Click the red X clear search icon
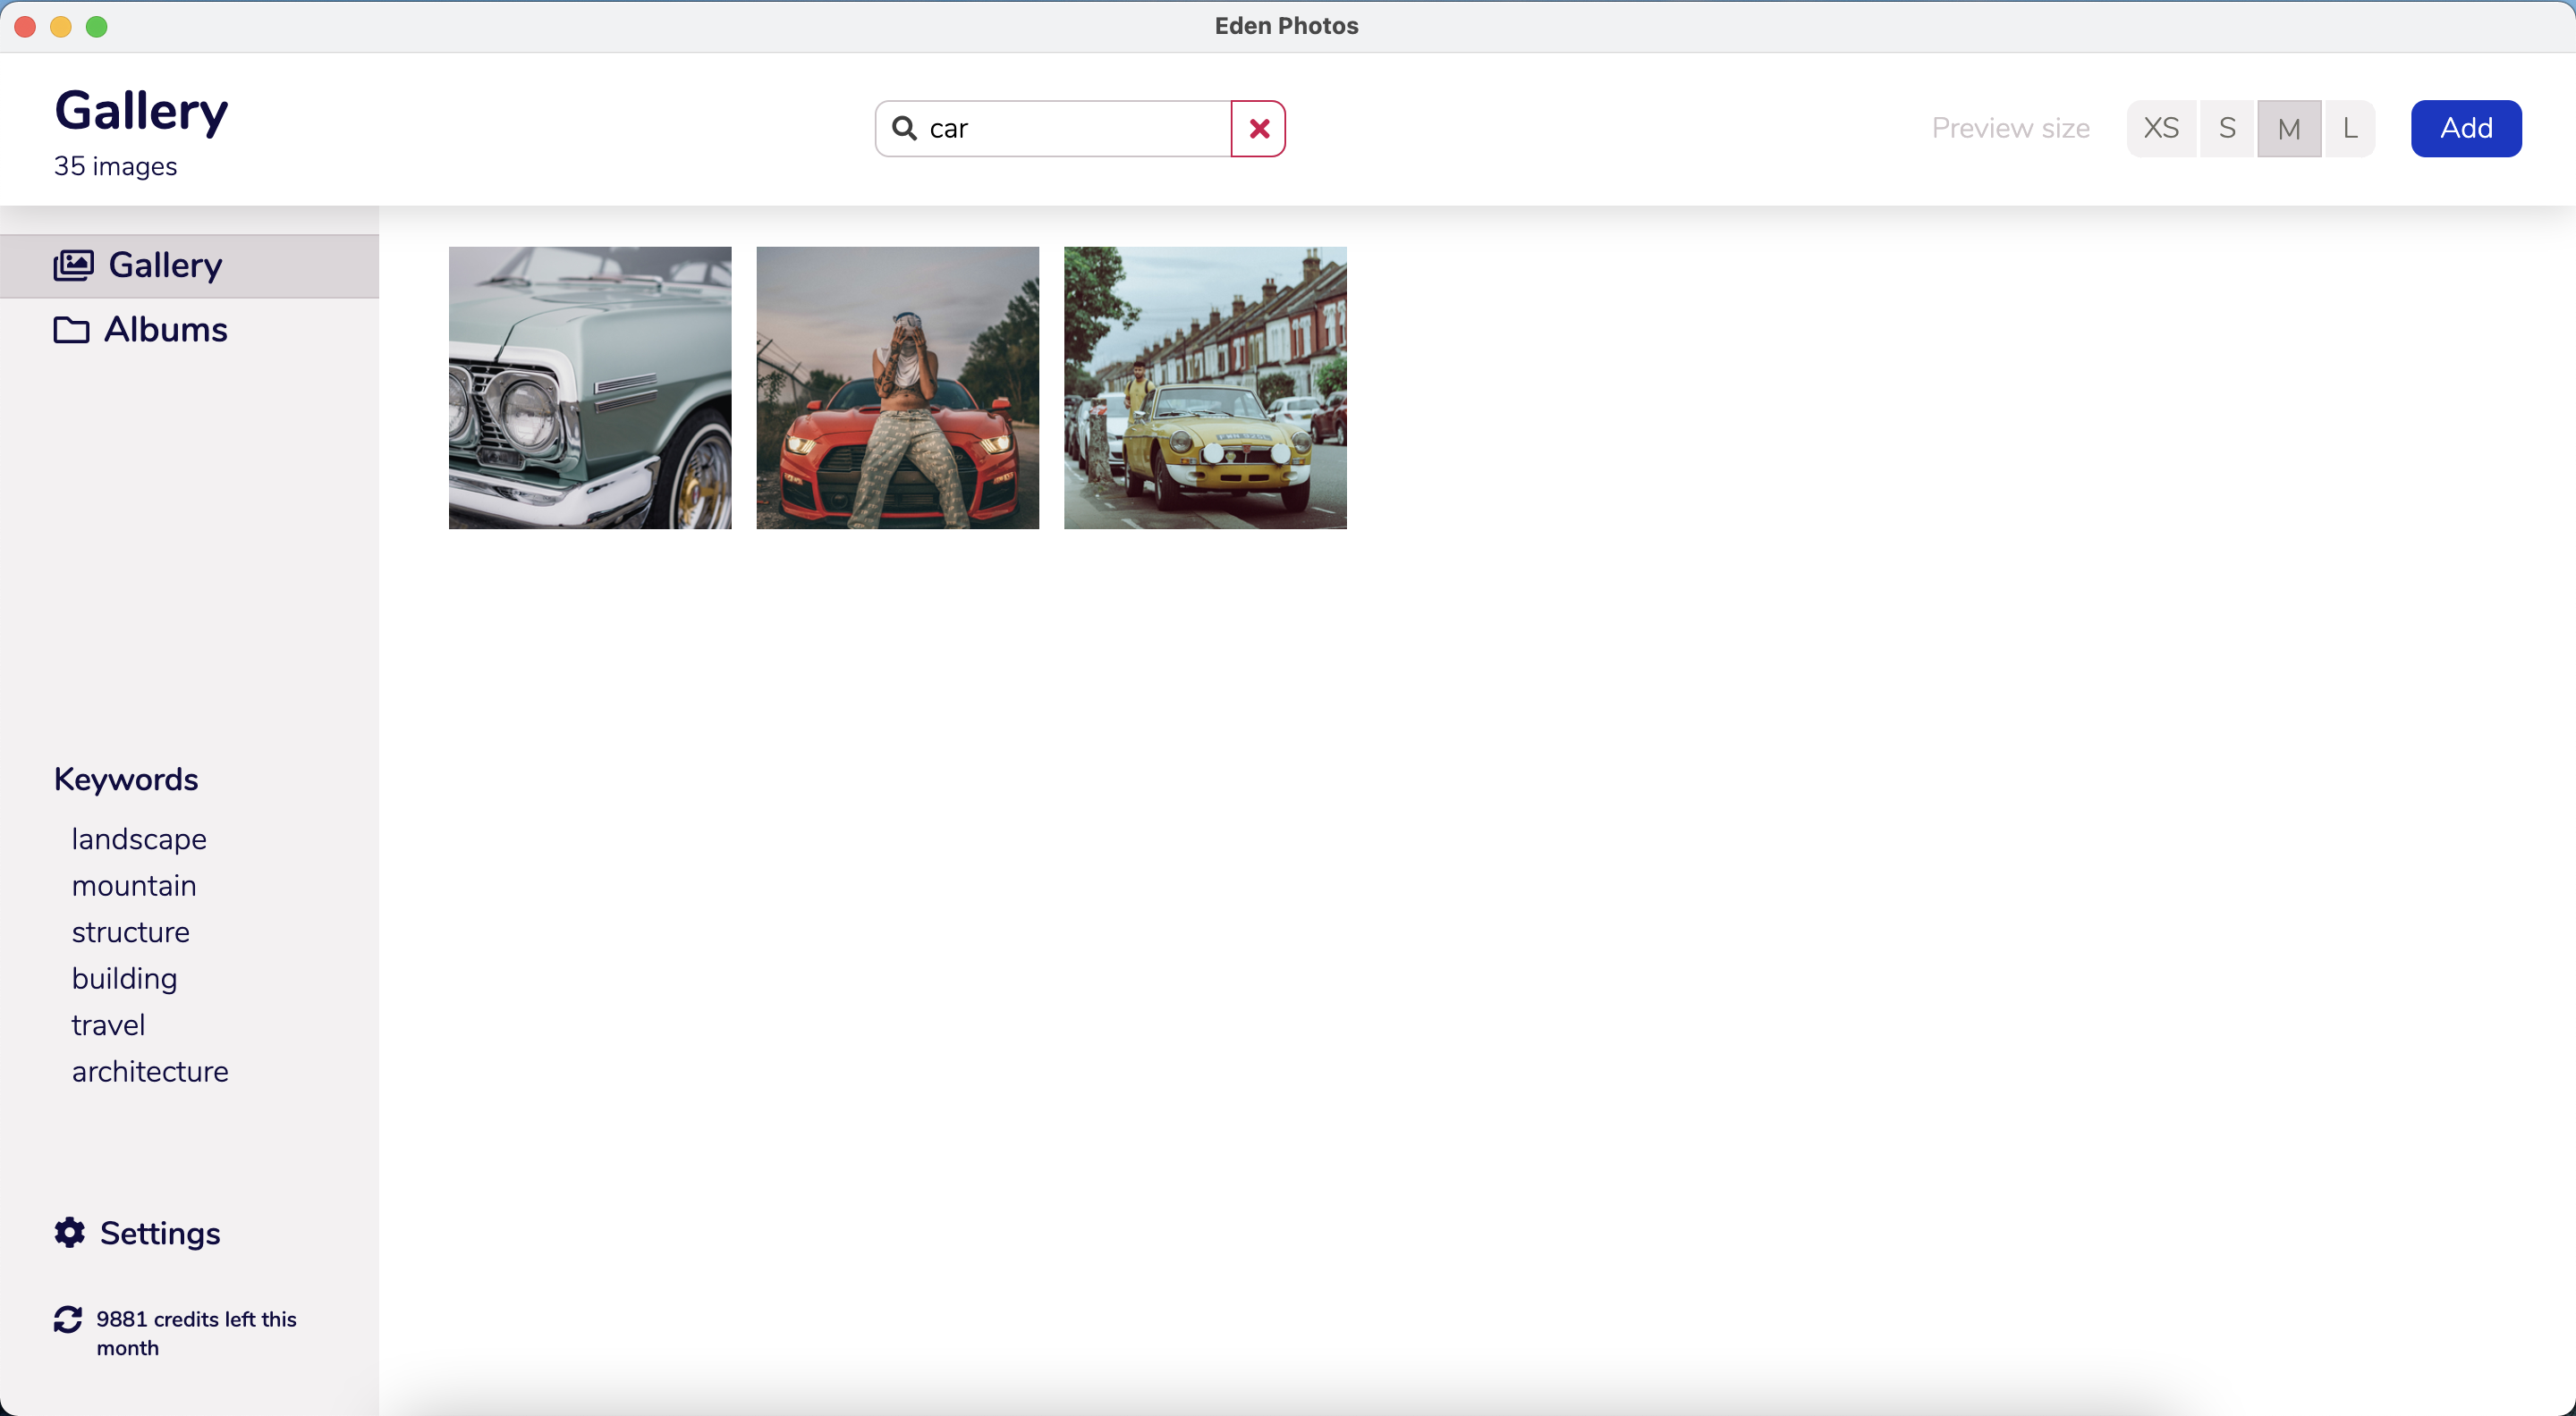The width and height of the screenshot is (2576, 1416). pos(1258,129)
